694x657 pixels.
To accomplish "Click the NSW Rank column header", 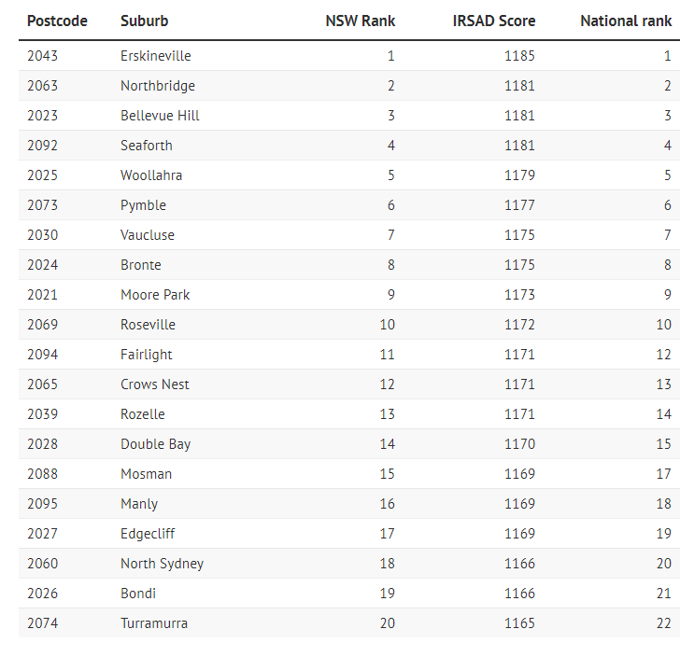I will click(360, 21).
